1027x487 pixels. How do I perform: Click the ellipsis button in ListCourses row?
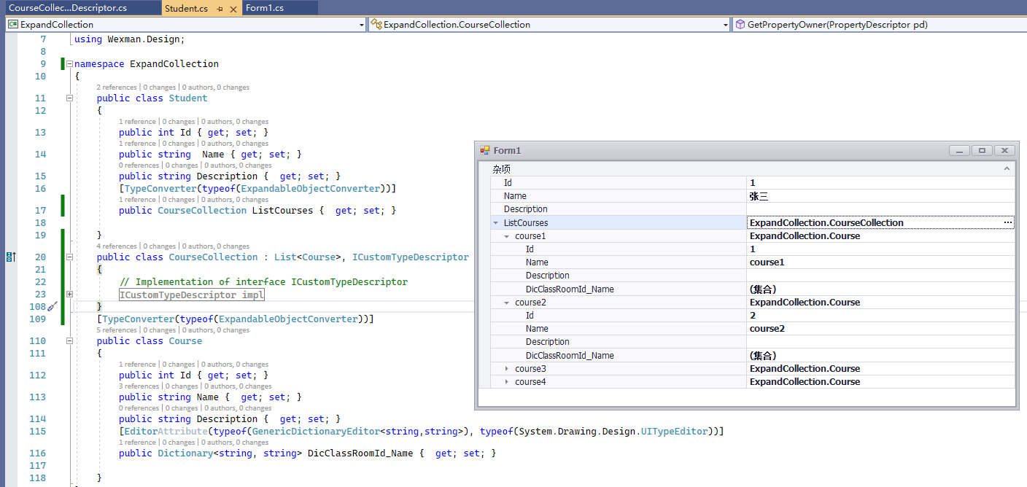(1007, 222)
